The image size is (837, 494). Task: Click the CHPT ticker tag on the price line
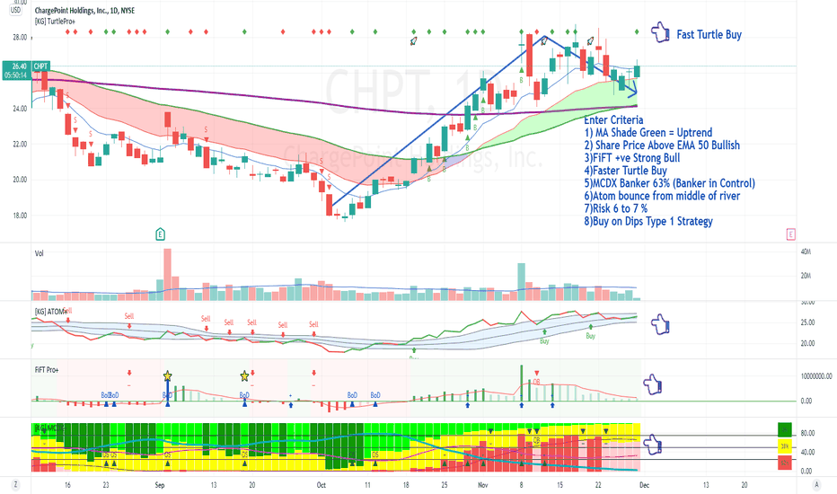click(x=40, y=66)
